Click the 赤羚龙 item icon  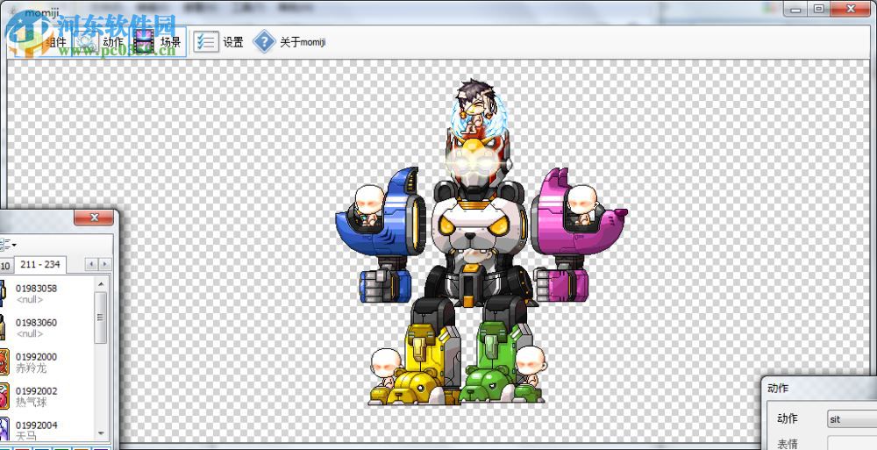tap(3, 361)
